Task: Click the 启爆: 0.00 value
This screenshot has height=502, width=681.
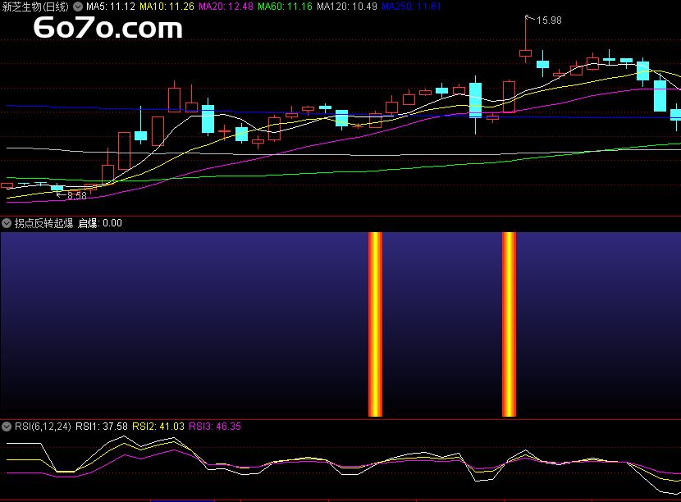Action: (100, 223)
